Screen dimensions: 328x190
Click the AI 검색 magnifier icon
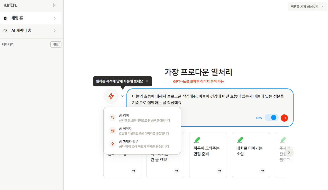tap(113, 118)
